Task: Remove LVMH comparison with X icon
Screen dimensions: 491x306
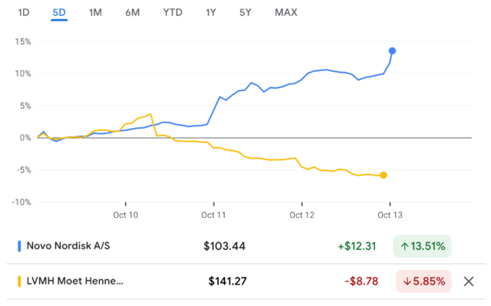Action: pyautogui.click(x=469, y=281)
